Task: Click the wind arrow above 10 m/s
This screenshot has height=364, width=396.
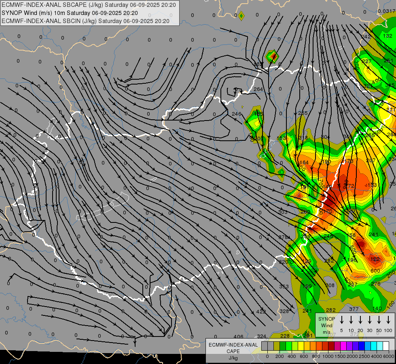Action: (351, 320)
